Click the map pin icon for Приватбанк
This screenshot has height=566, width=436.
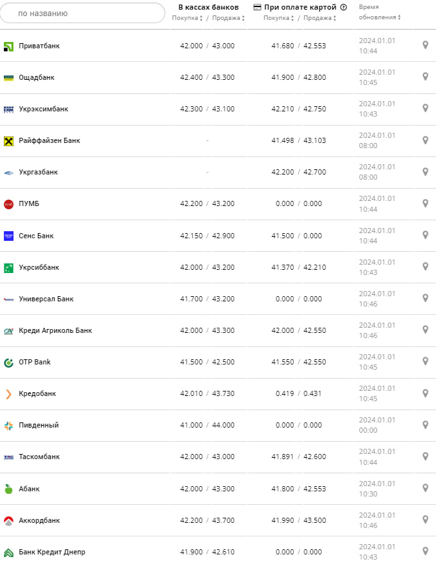(x=425, y=45)
